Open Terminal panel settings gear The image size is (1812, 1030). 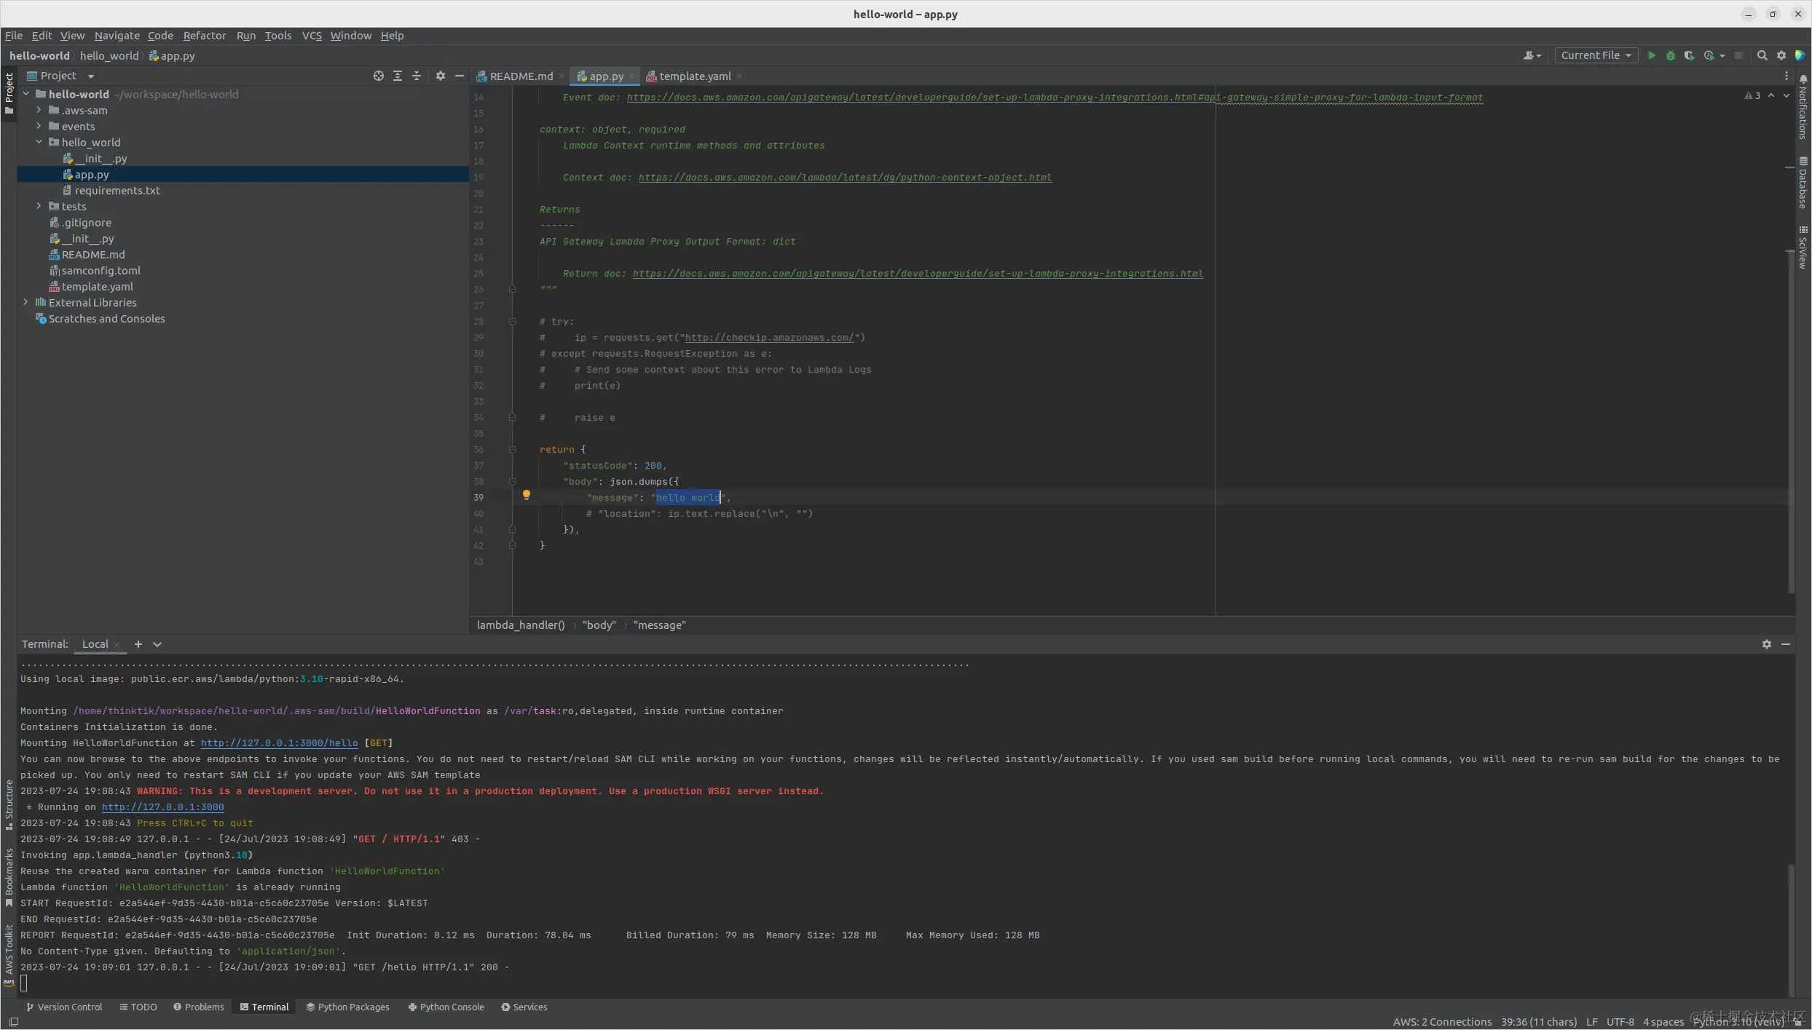tap(1766, 644)
